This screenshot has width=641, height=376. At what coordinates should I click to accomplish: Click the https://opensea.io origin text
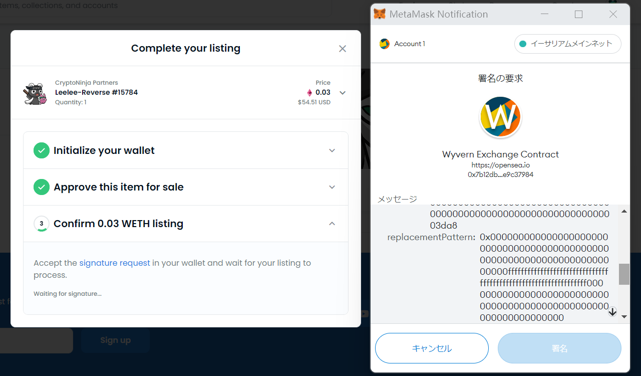click(x=500, y=165)
